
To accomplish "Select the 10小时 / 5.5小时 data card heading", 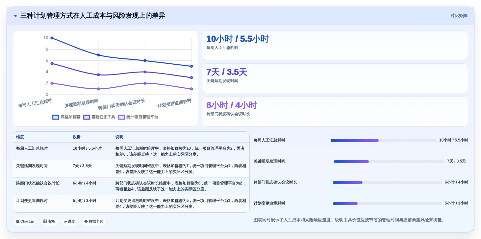I will tap(238, 39).
